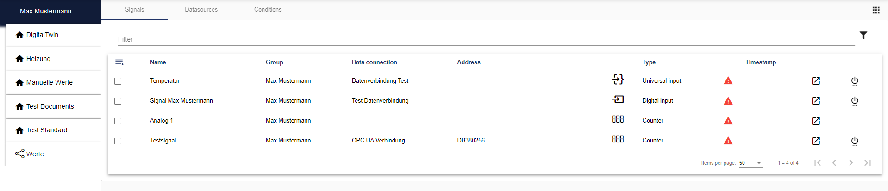The image size is (888, 191).
Task: Jump to last page button
Action: coord(868,163)
